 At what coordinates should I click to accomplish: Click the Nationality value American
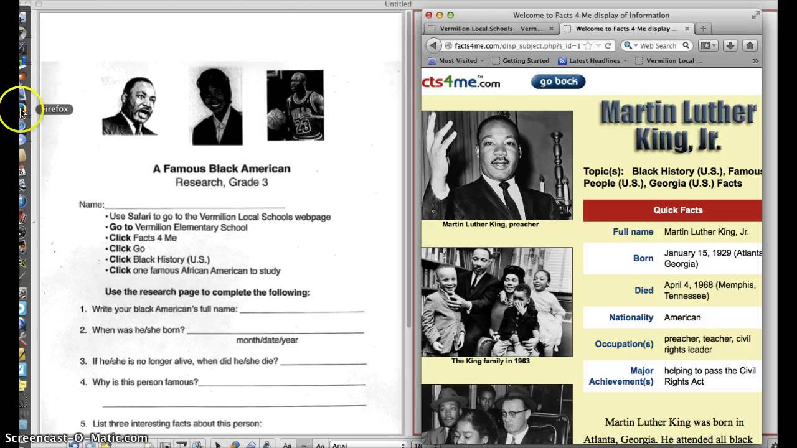[682, 317]
